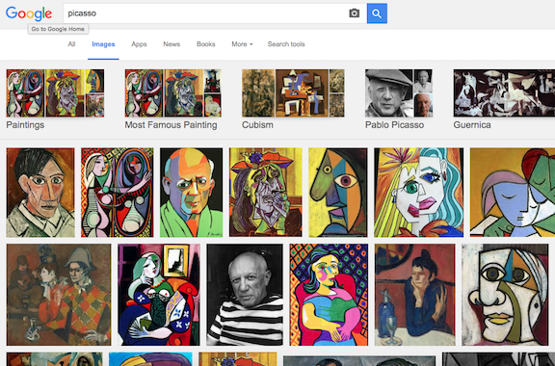Switch to the All tab

point(71,44)
